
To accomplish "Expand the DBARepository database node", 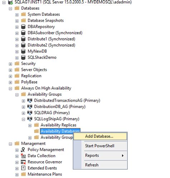I will coord(17,27).
